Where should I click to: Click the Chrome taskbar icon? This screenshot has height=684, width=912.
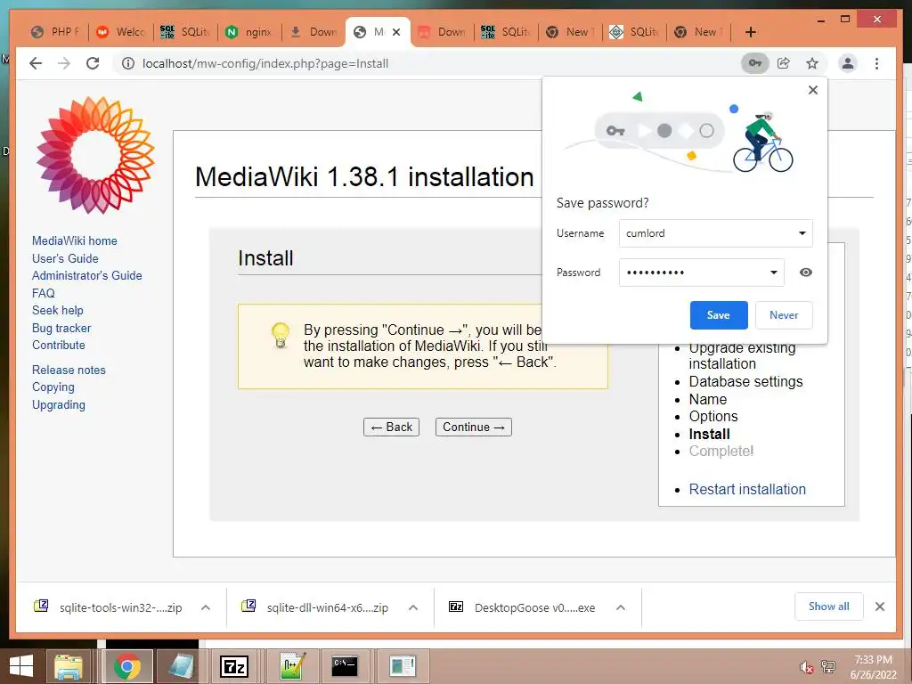pos(126,666)
